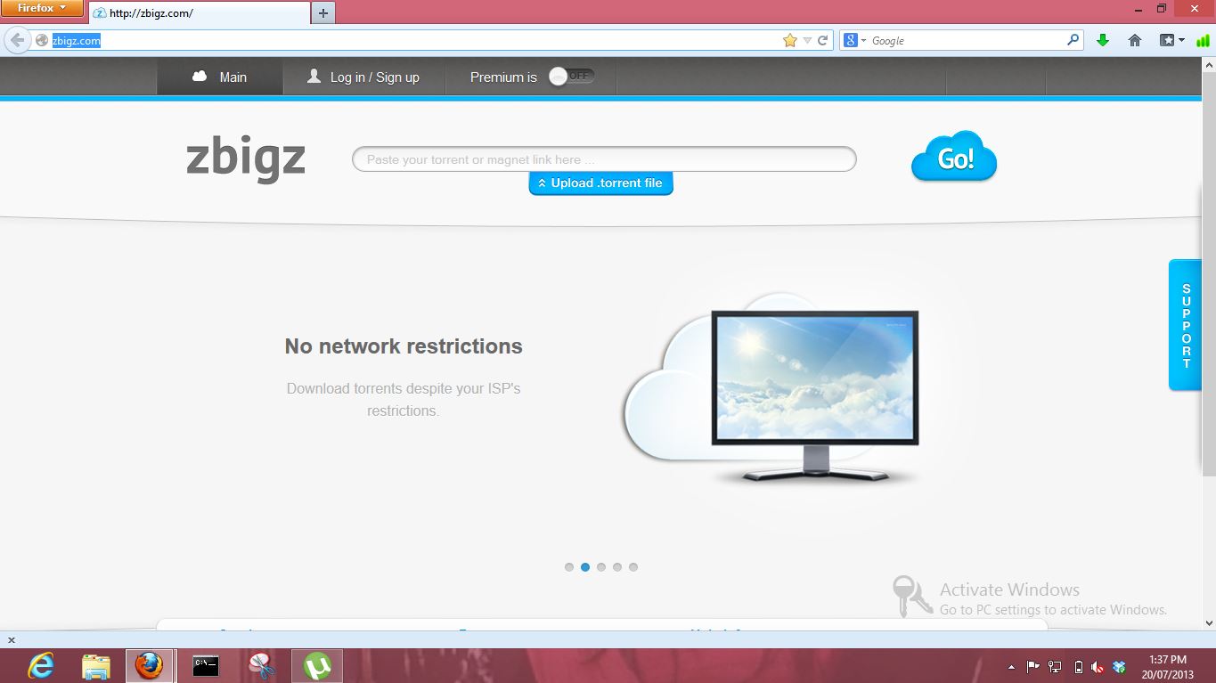1216x683 pixels.
Task: Select the first carousel dot
Action: point(569,567)
